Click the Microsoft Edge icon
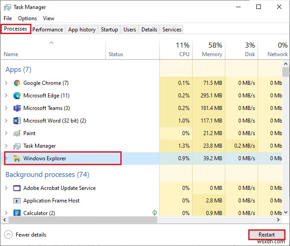This screenshot has width=290, height=246. pos(17,96)
